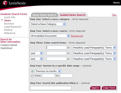This screenshot has height=93, width=121.
Task: Expand the All Available Documents dropdown
Action: (50, 36)
